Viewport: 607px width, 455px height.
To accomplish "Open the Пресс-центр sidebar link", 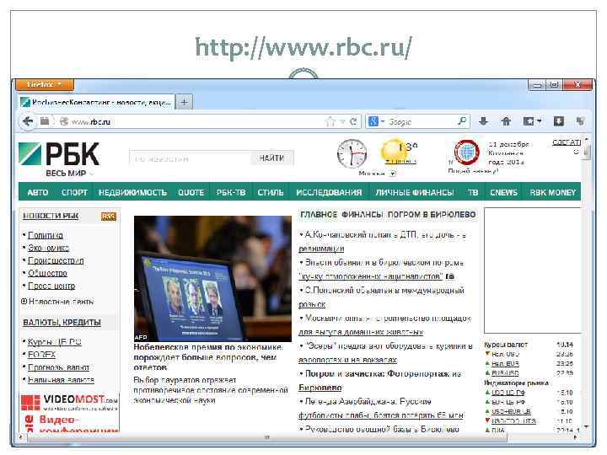I will click(51, 286).
